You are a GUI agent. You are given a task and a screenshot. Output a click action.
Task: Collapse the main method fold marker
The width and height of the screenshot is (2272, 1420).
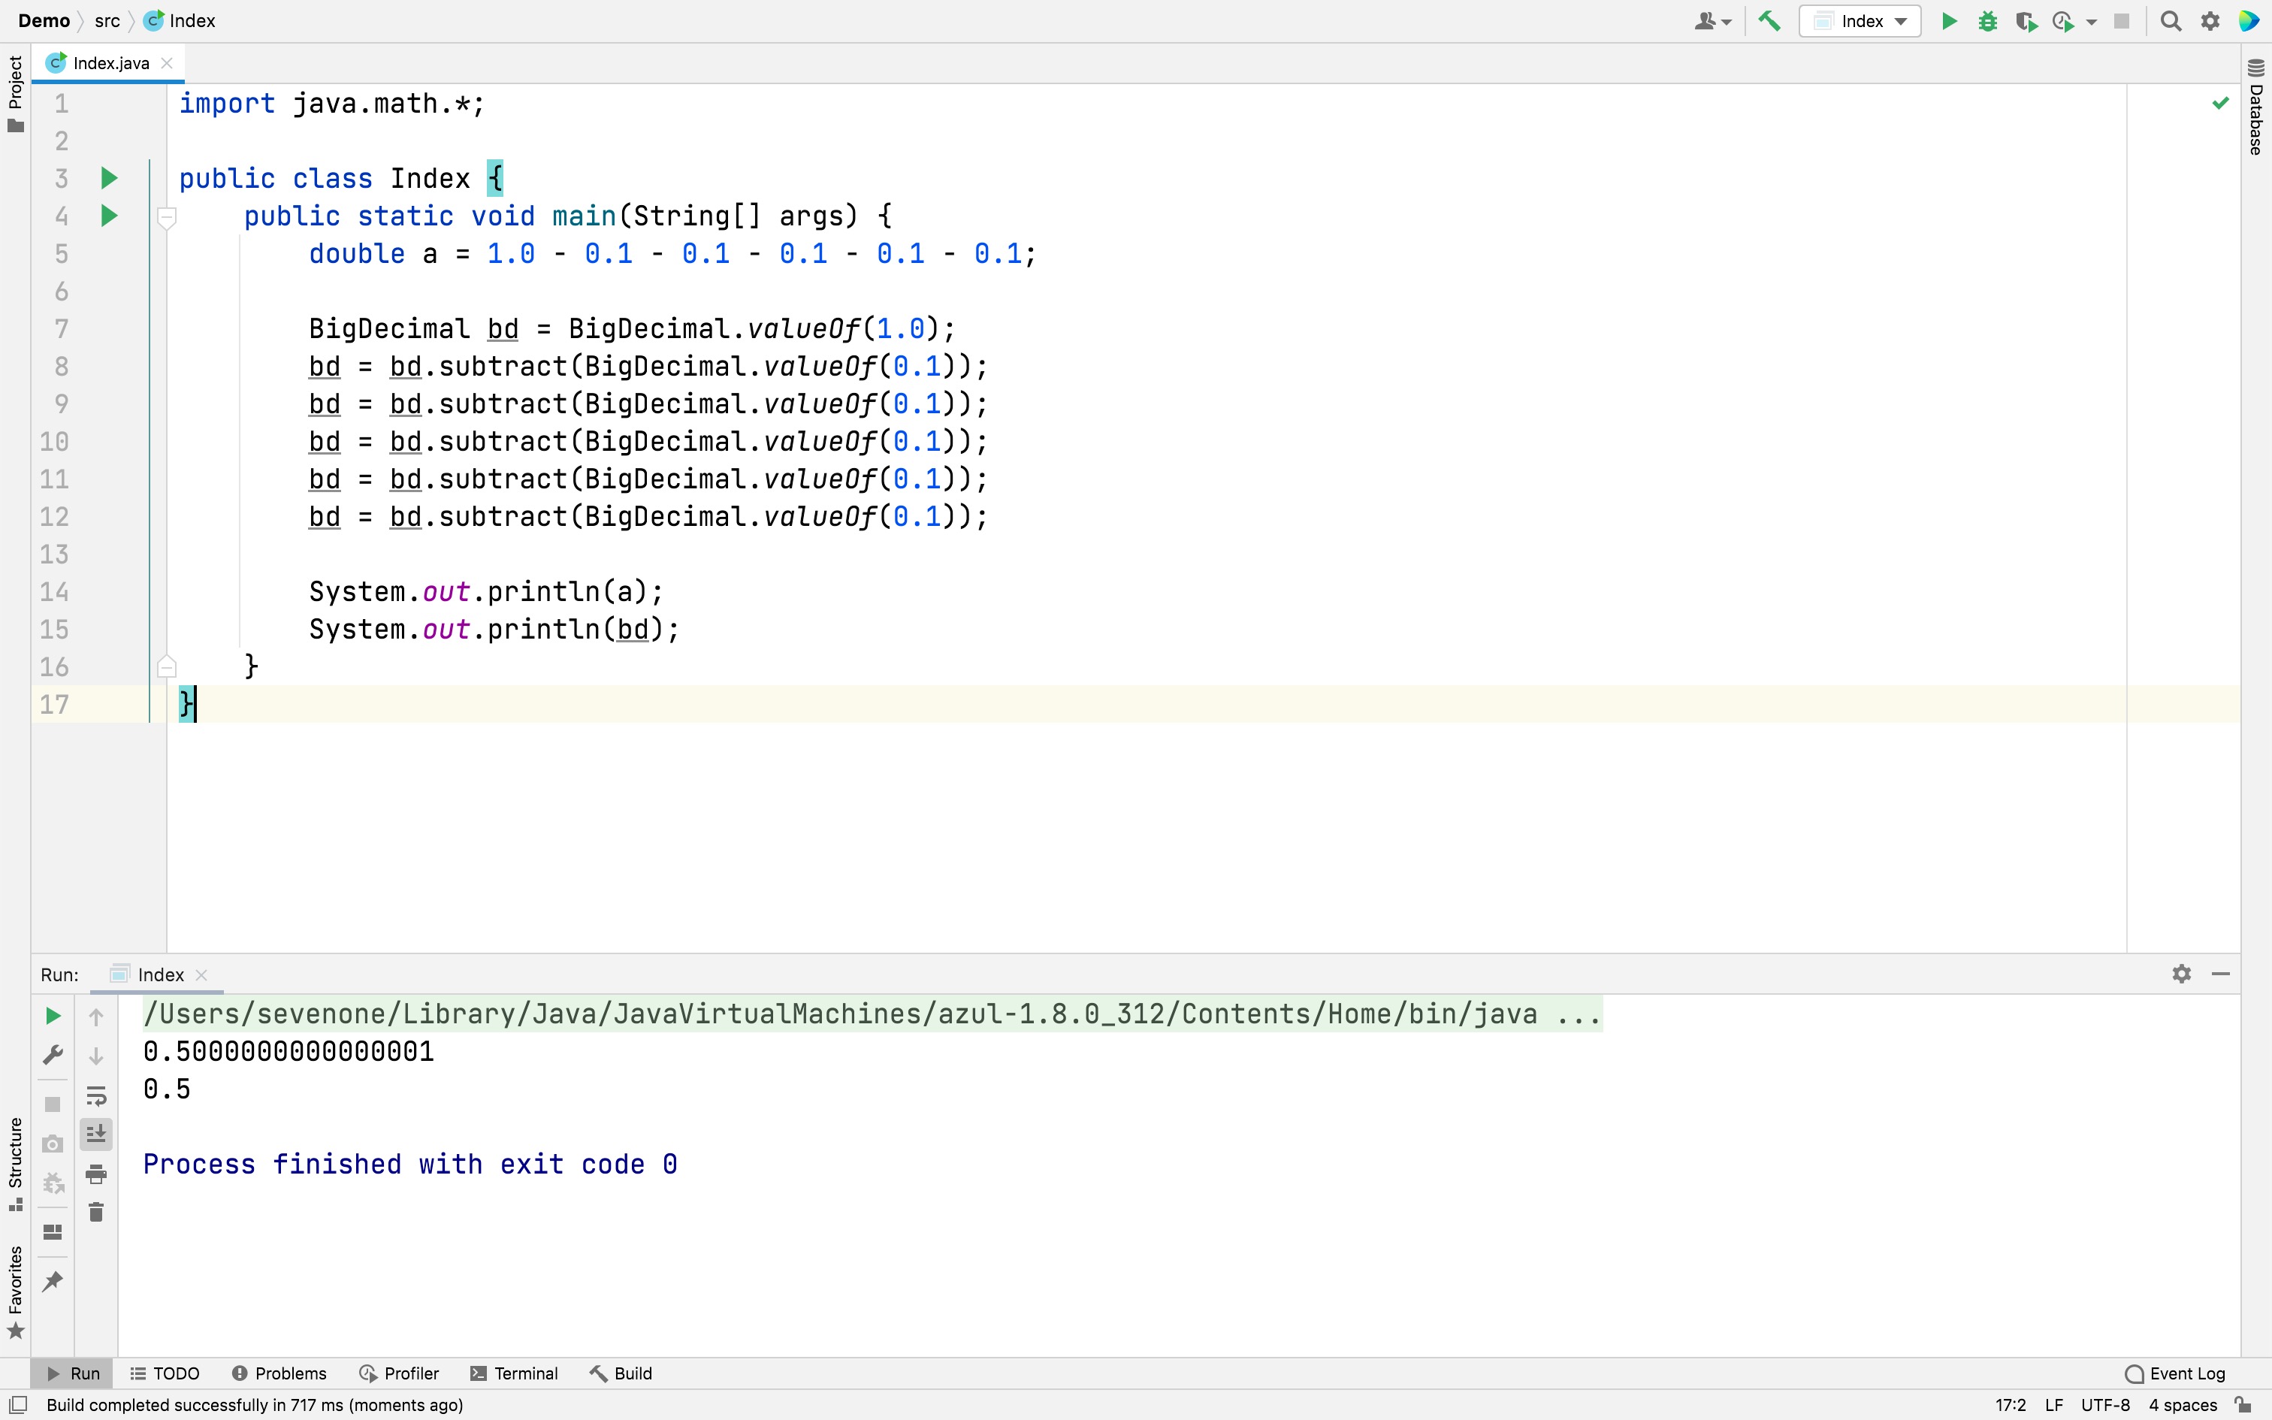(166, 217)
